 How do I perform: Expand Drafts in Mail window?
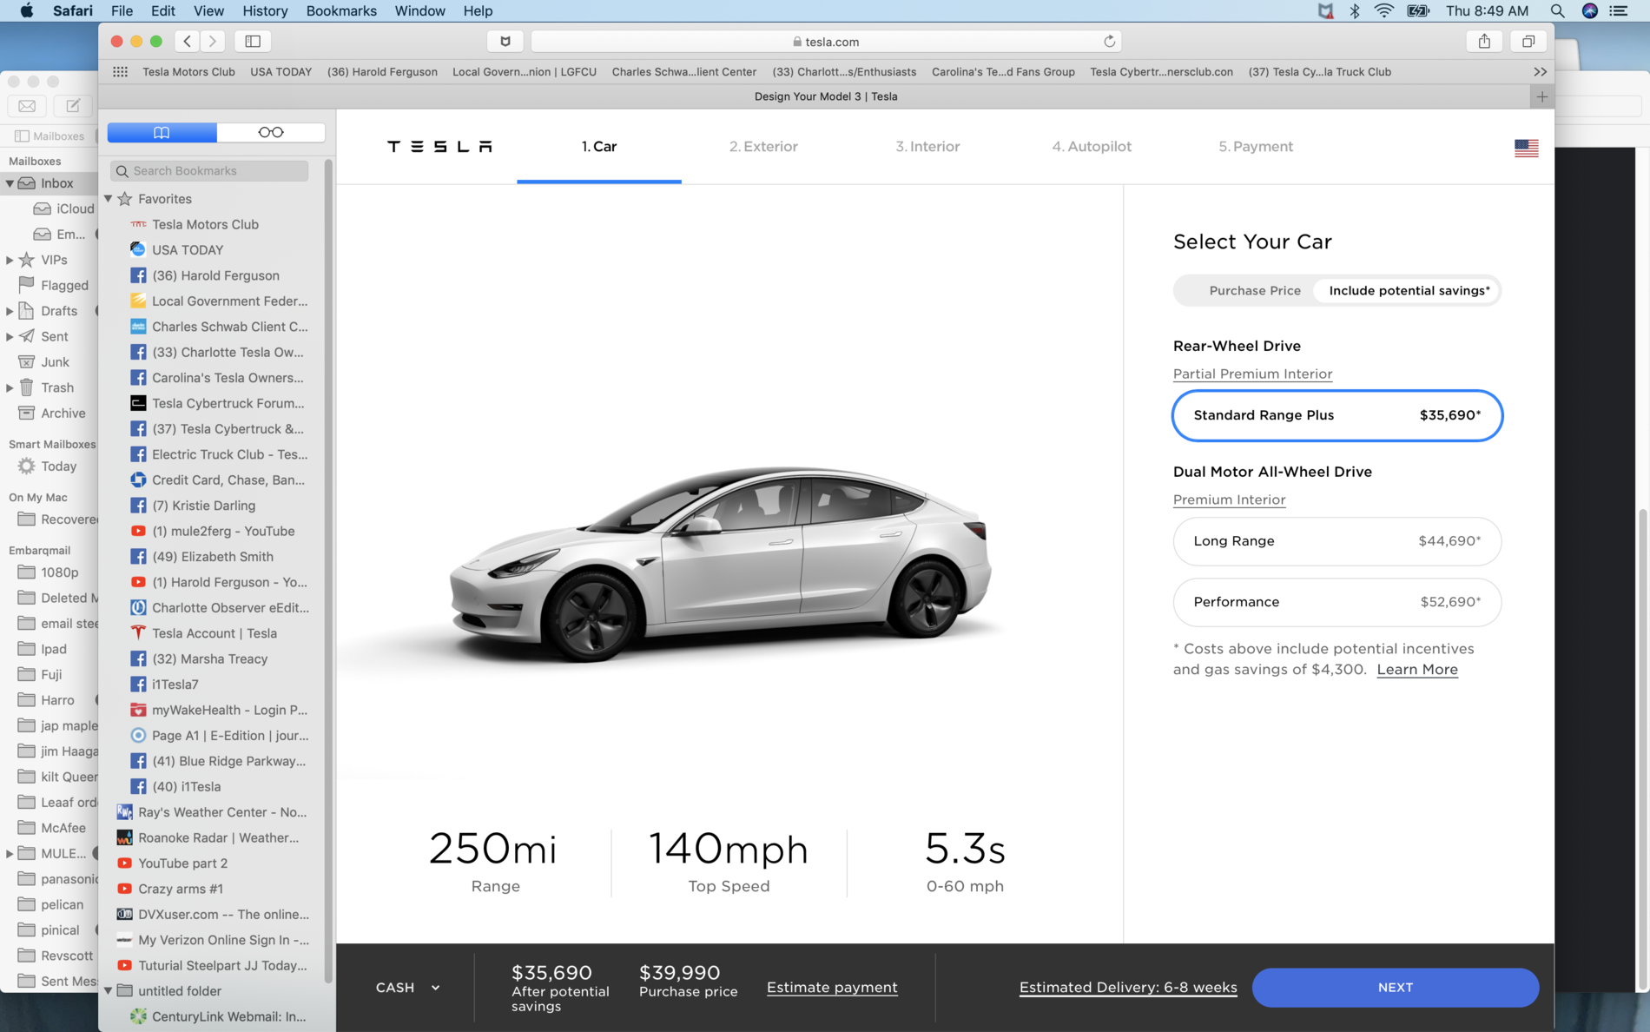(10, 311)
